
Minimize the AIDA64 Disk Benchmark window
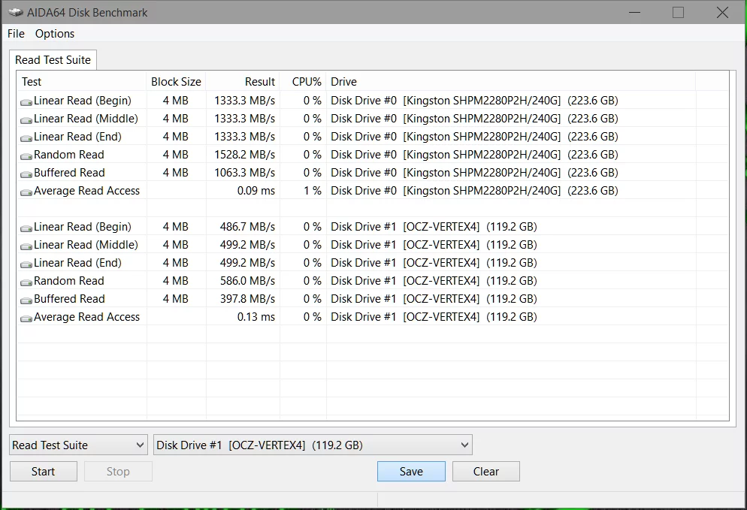coord(634,12)
